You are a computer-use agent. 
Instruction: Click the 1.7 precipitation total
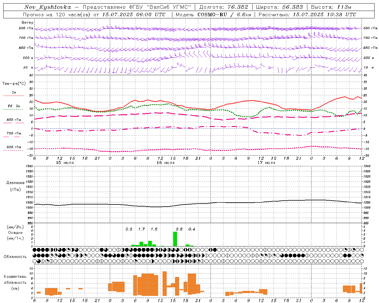[142, 229]
